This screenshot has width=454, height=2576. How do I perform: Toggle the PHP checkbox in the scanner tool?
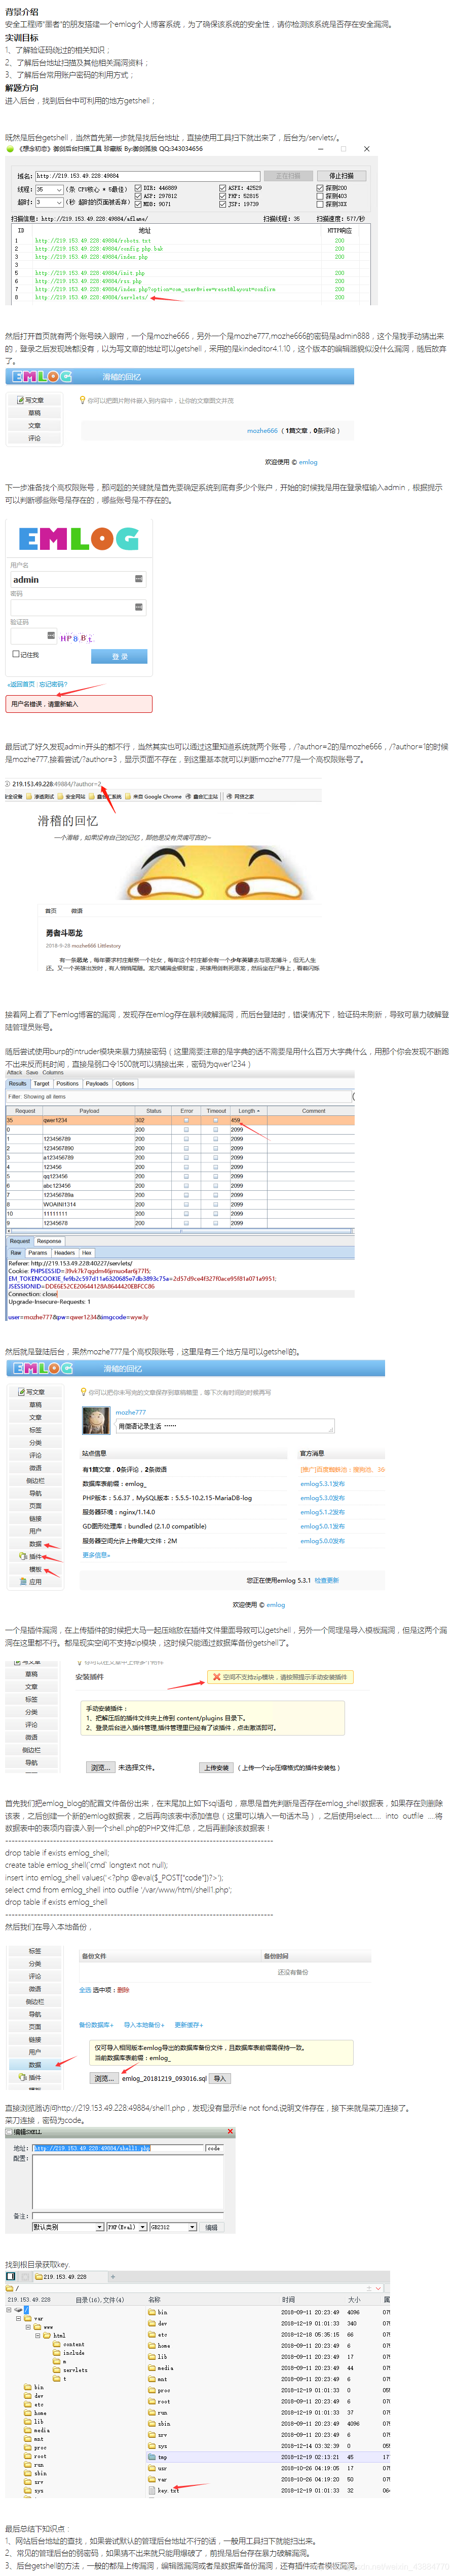coord(223,195)
